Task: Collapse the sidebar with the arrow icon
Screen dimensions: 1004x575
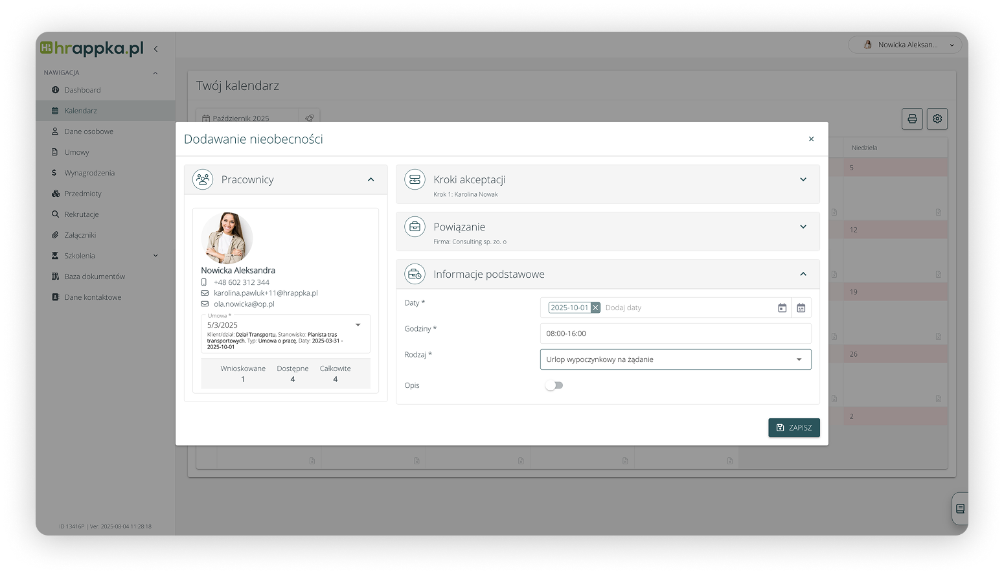Action: (x=155, y=49)
